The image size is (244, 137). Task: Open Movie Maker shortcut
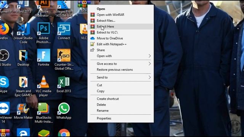[x=23, y=111]
